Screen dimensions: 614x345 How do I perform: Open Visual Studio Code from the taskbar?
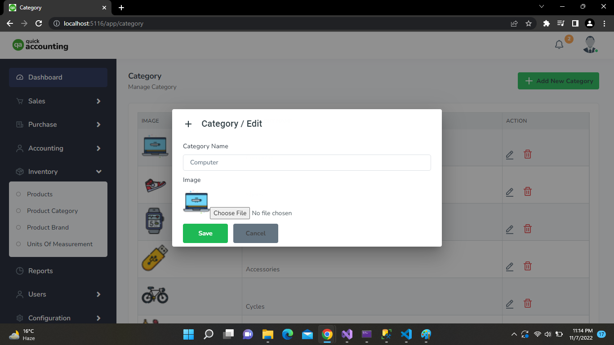[x=406, y=334]
